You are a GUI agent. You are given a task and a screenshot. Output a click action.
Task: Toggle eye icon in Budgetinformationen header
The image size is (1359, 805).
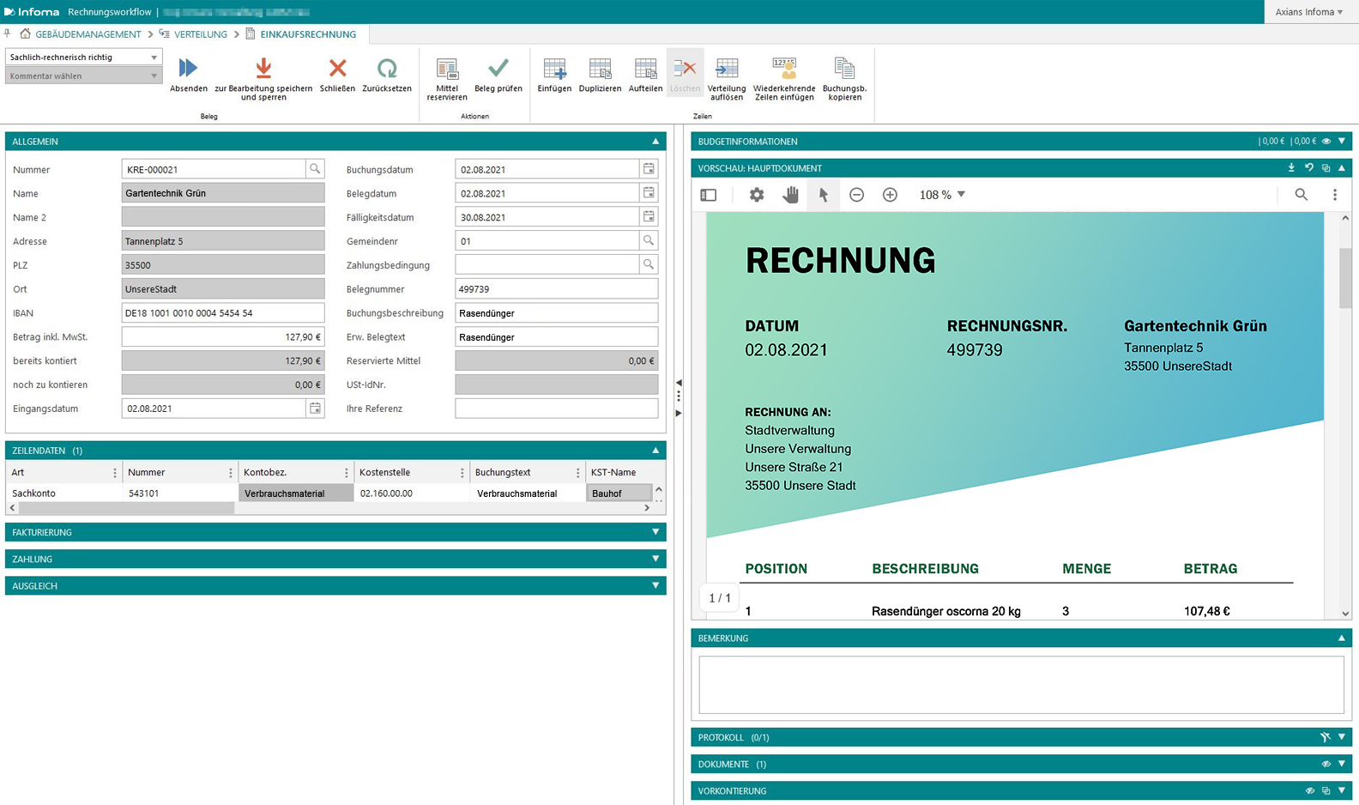(x=1326, y=142)
